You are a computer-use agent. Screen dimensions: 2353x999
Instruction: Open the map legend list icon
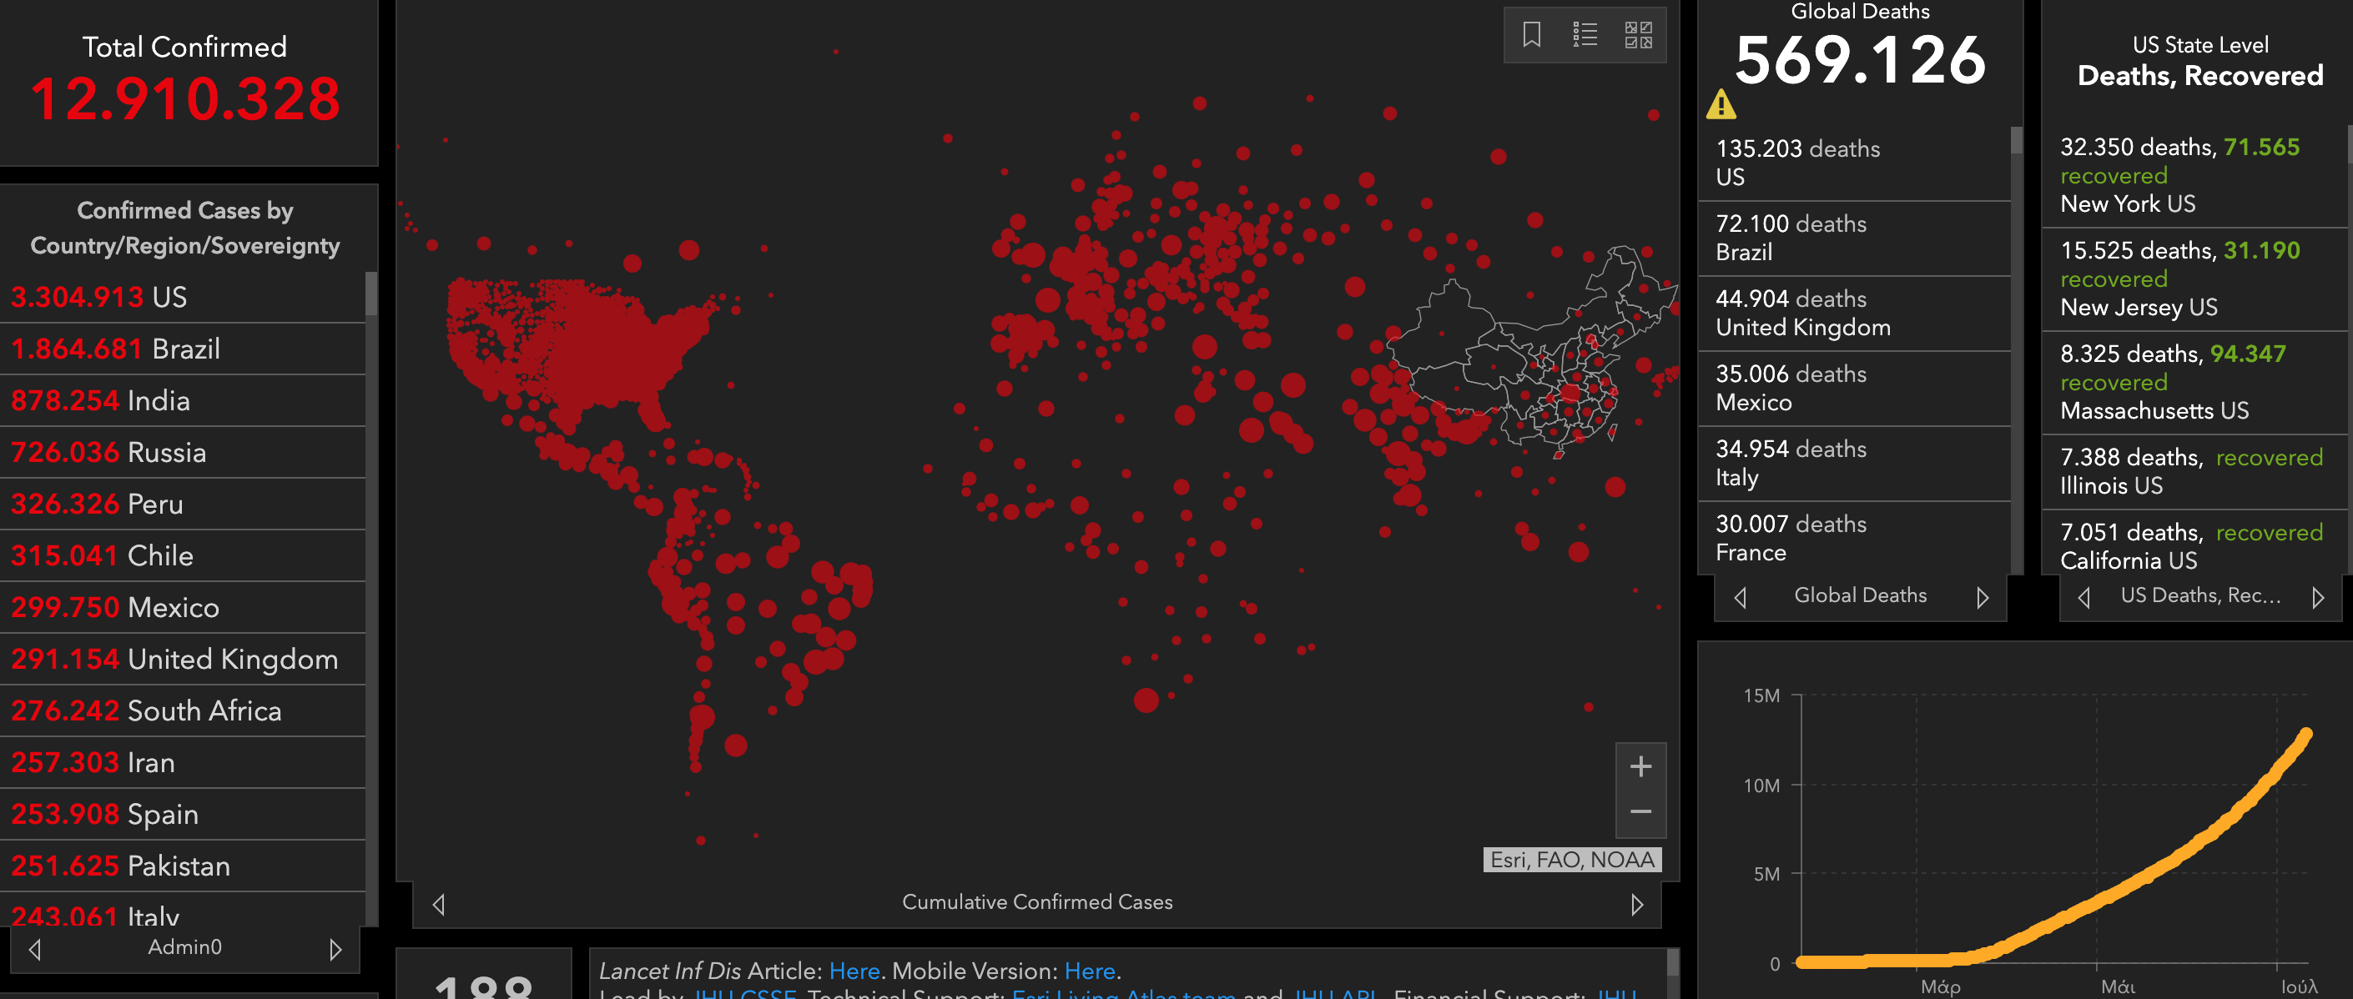[x=1585, y=35]
